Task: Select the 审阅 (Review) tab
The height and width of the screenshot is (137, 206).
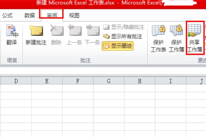Action: 52,15
